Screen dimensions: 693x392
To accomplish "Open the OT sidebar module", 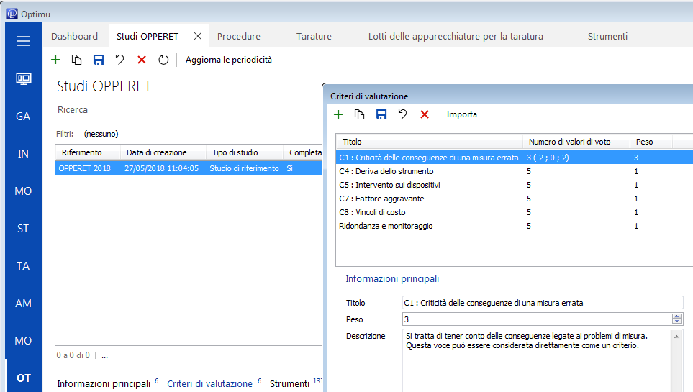I will coord(24,378).
